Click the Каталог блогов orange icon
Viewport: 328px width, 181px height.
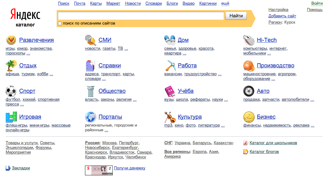click(x=246, y=152)
